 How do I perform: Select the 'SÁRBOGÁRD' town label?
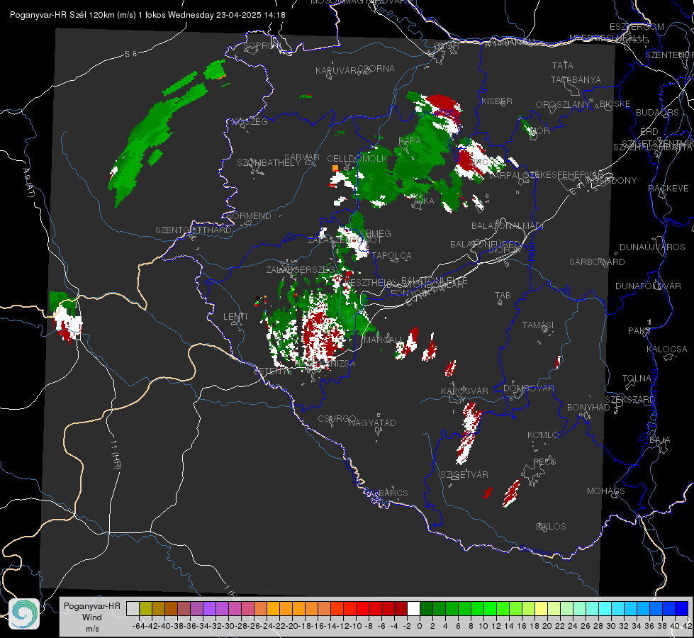point(597,262)
